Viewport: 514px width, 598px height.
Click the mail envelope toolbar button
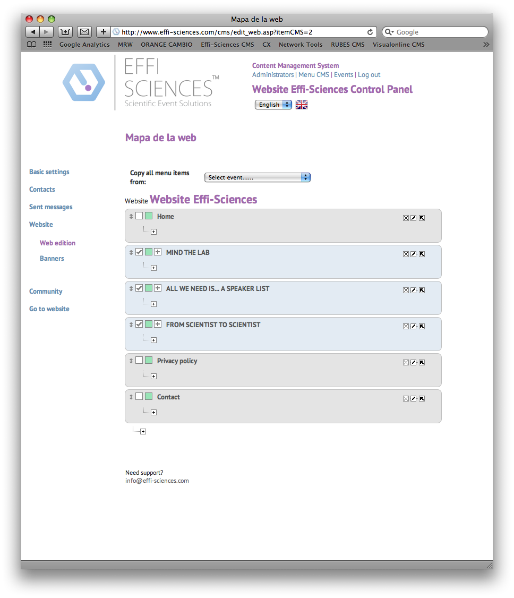point(84,32)
